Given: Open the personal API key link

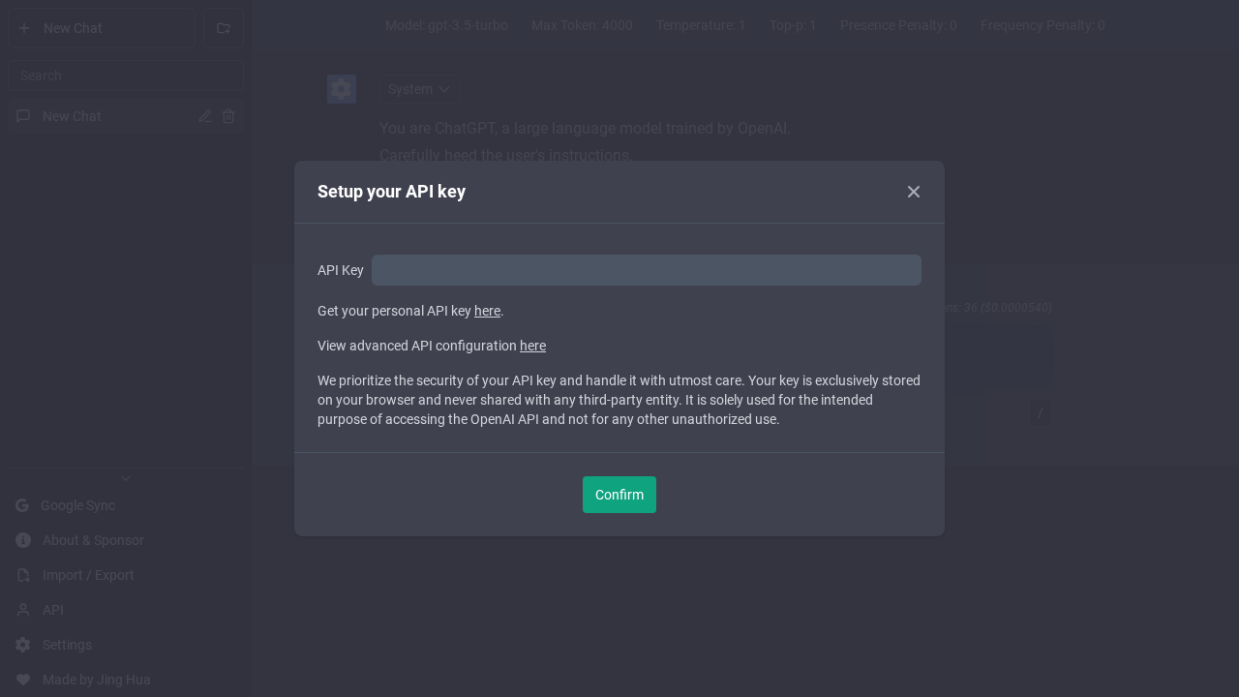Looking at the screenshot, I should tap(487, 311).
